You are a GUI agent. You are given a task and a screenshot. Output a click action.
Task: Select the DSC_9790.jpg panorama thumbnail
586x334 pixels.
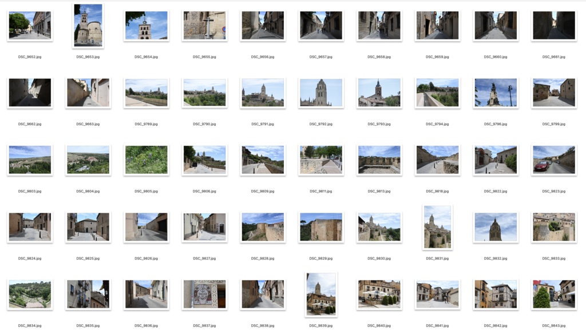coord(204,93)
